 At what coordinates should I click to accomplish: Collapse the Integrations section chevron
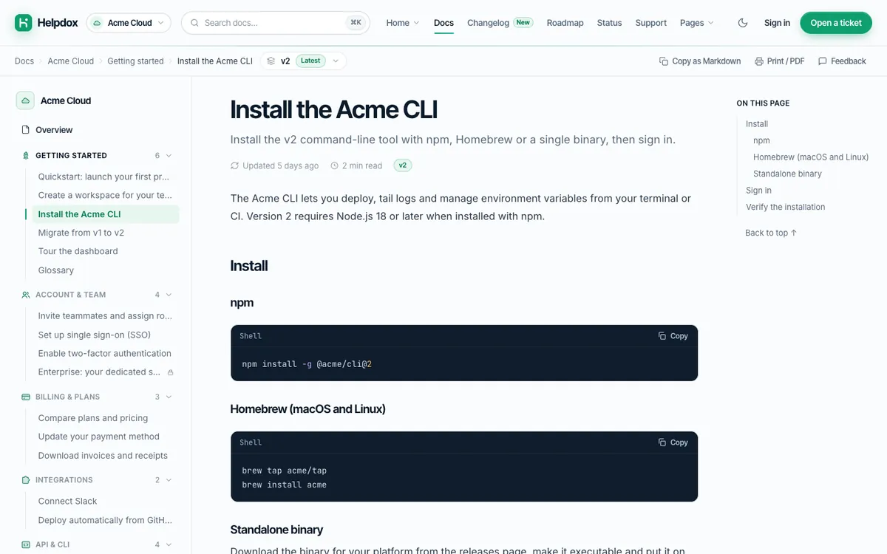pyautogui.click(x=169, y=480)
